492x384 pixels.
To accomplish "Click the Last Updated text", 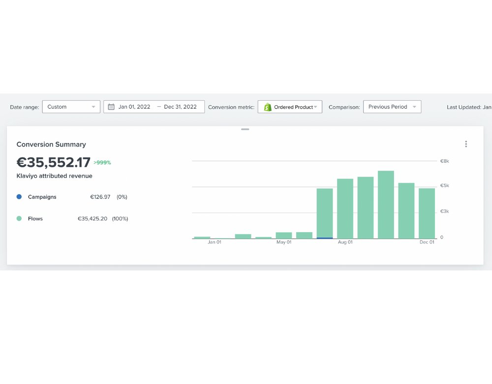I will tap(469, 107).
